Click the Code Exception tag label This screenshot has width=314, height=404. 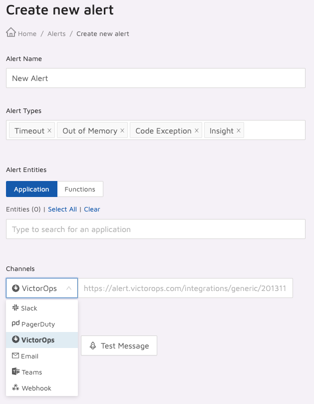164,130
